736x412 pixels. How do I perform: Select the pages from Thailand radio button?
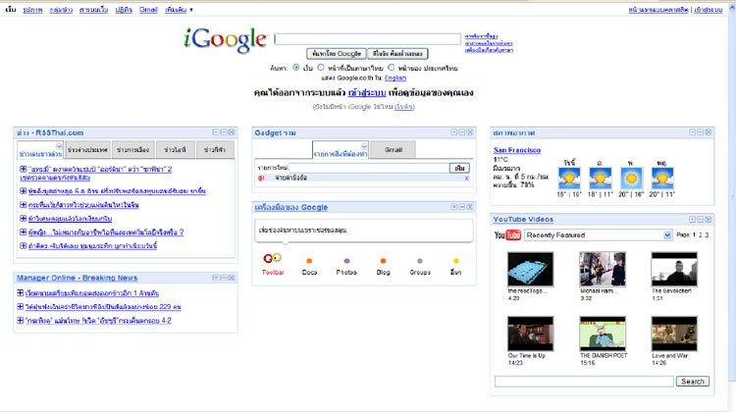tap(392, 68)
